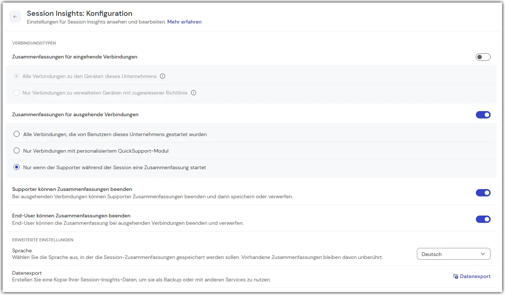The height and width of the screenshot is (295, 505).
Task: Choose 'Nur Verbindungen mit personalisiertem QuickSupport-Modul'
Action: (x=17, y=150)
